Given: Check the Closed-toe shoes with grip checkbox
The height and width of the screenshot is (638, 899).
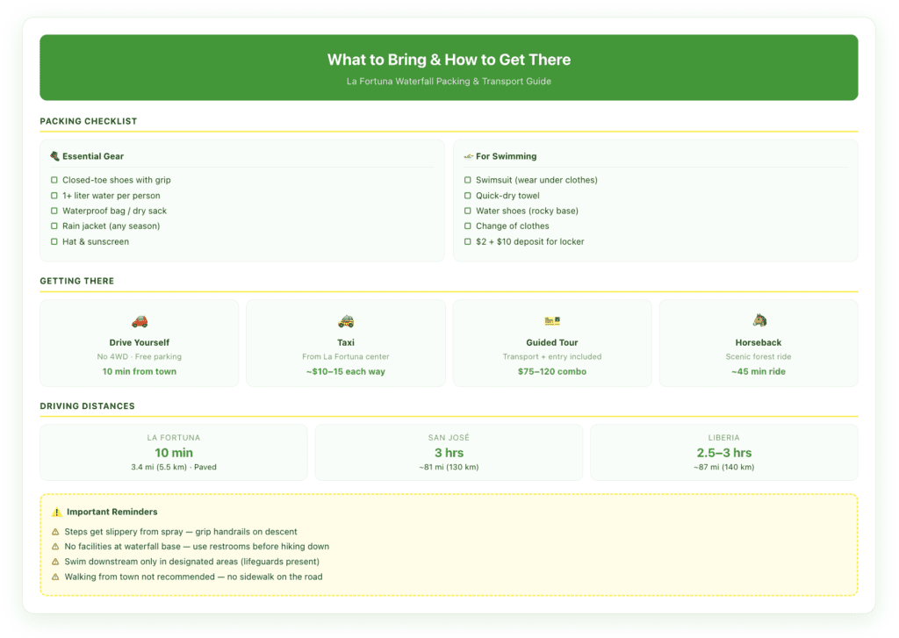Looking at the screenshot, I should [54, 180].
